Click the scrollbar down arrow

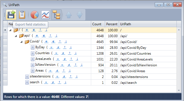pyautogui.click(x=179, y=90)
